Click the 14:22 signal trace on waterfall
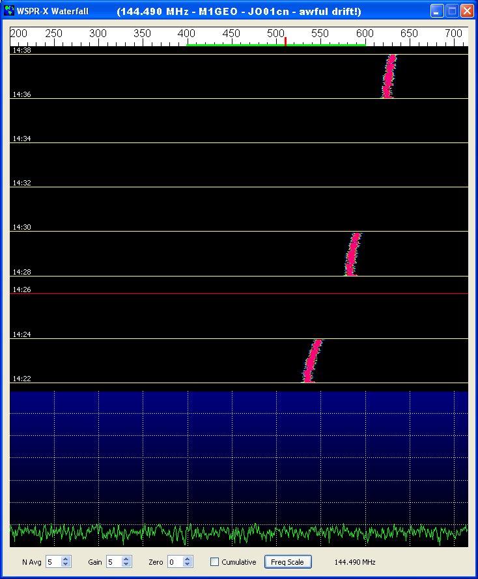 click(x=312, y=361)
